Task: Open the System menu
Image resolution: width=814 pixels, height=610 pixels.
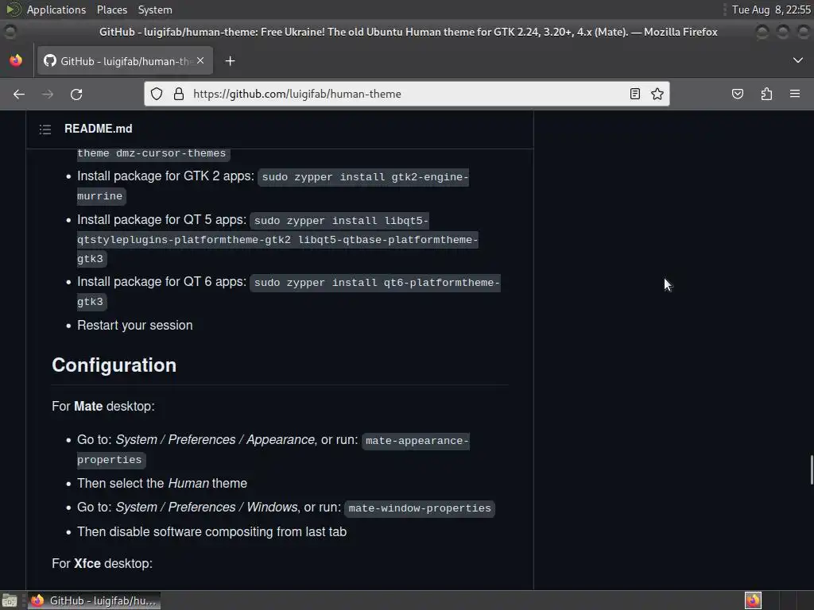Action: (x=155, y=10)
